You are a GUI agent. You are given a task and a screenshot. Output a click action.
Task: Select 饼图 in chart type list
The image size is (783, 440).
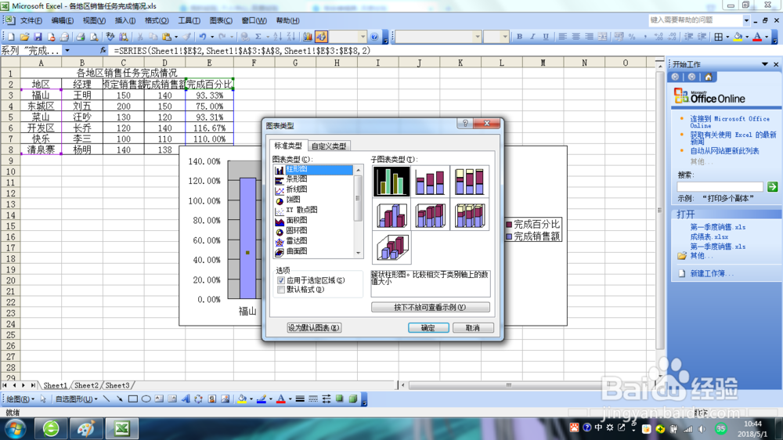click(293, 200)
